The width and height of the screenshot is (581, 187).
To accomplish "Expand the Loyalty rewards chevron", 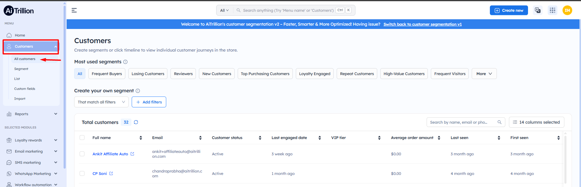I will click(56, 140).
